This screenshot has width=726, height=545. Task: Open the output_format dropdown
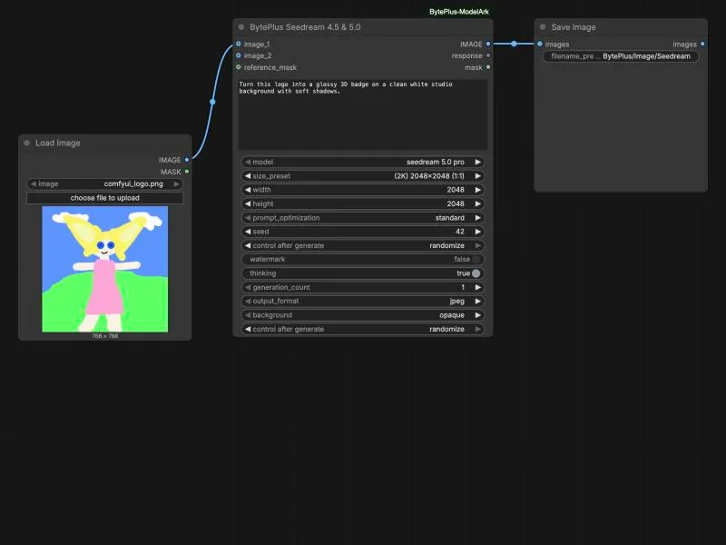(x=362, y=302)
